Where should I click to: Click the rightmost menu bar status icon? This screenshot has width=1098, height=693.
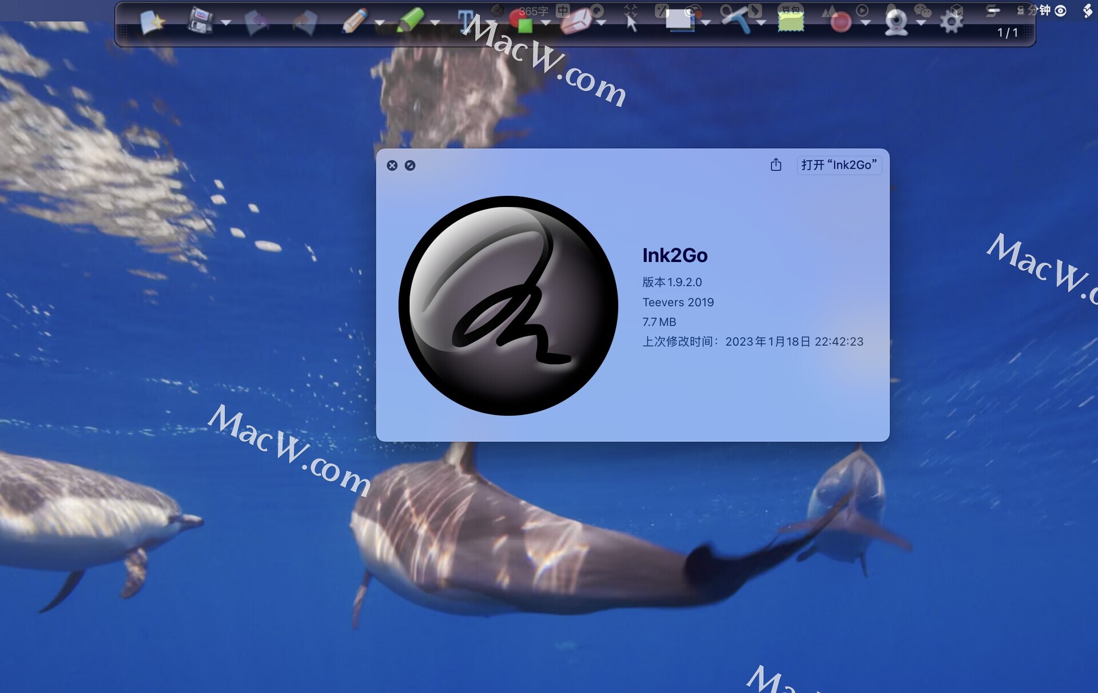(1087, 11)
